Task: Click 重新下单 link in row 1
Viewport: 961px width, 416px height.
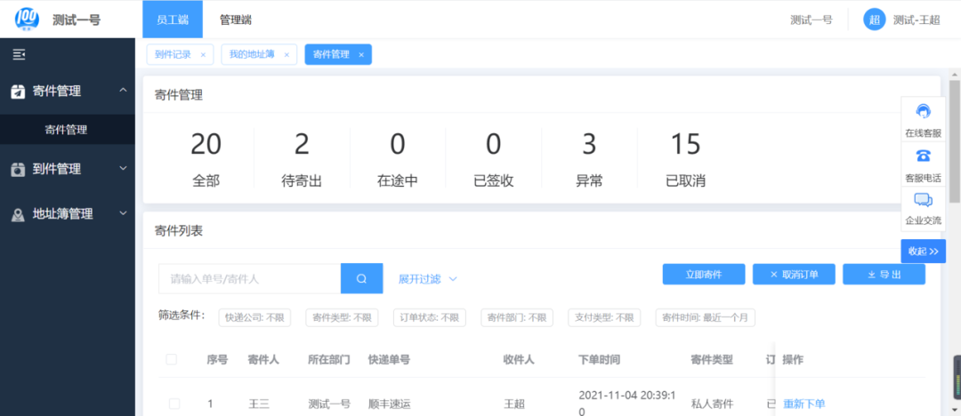Action: pyautogui.click(x=804, y=404)
